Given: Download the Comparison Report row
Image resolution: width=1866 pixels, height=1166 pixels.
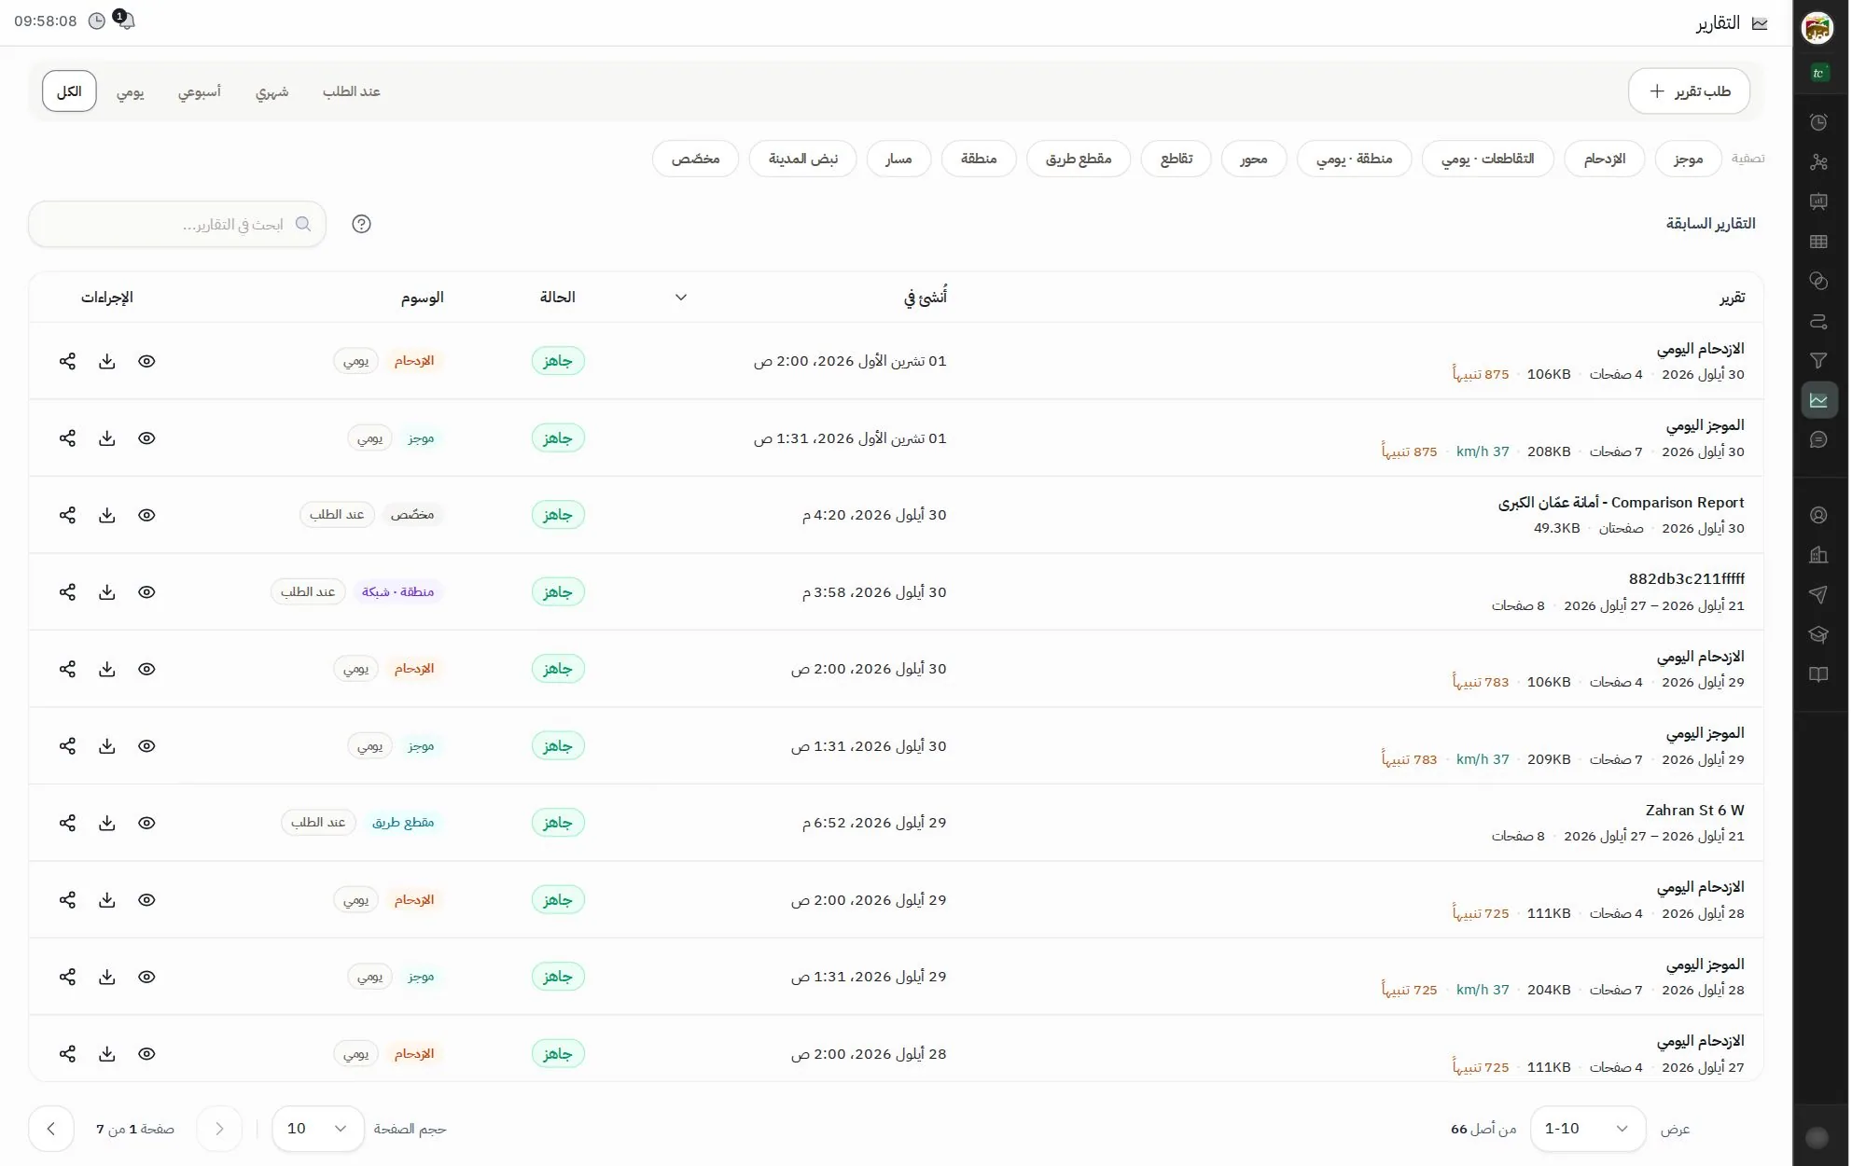Looking at the screenshot, I should click(107, 515).
